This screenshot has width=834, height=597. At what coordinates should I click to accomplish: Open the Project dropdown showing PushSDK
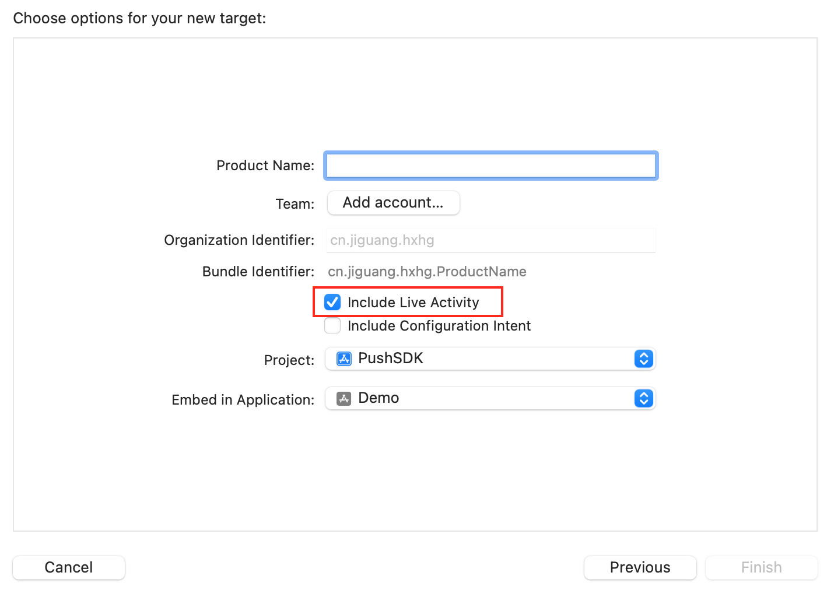point(490,359)
